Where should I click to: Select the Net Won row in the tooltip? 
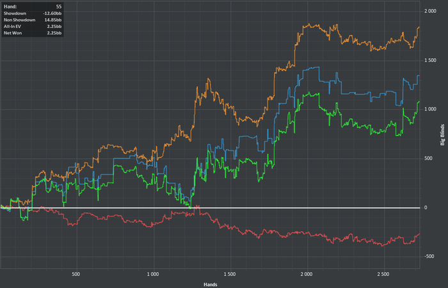(x=33, y=33)
